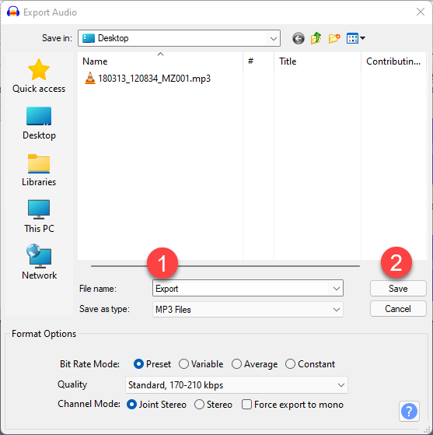Viewport: 433px width, 435px height.
Task: Click the blue help question mark
Action: pos(409,411)
